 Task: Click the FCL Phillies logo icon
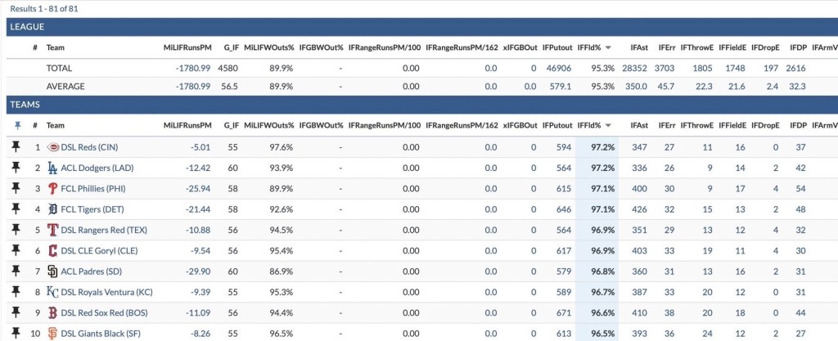[53, 188]
